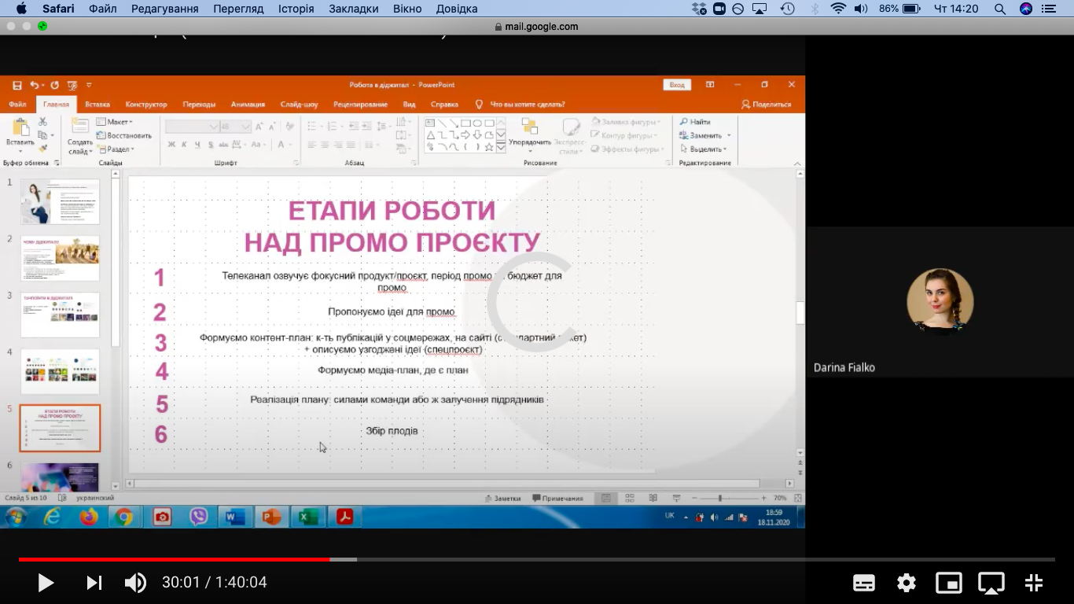The image size is (1074, 604).
Task: Click the Поделиться share button
Action: pyautogui.click(x=767, y=105)
